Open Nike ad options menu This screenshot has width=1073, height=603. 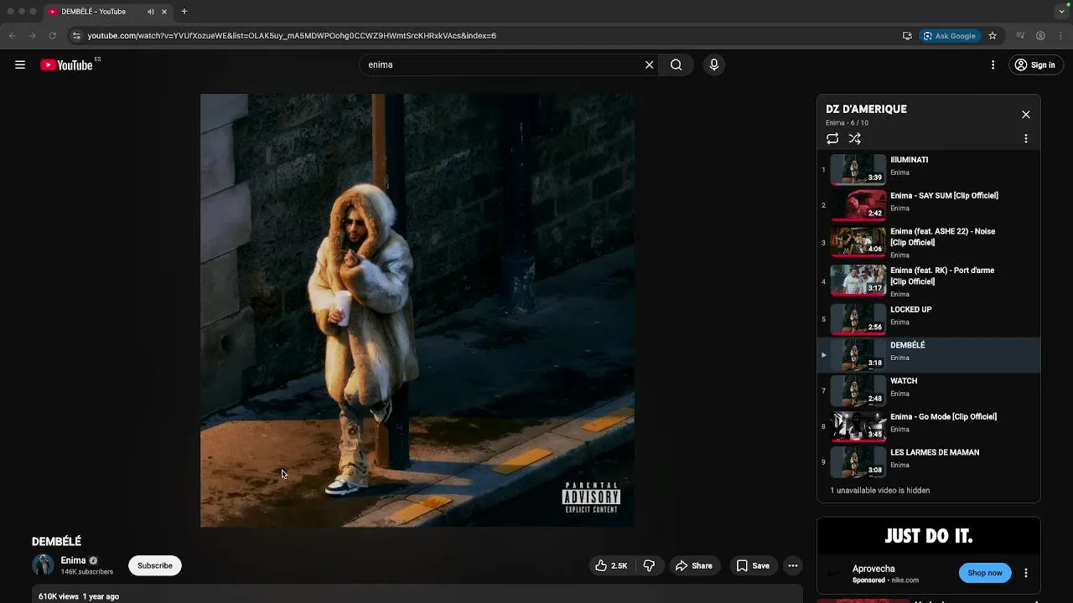click(x=1025, y=573)
